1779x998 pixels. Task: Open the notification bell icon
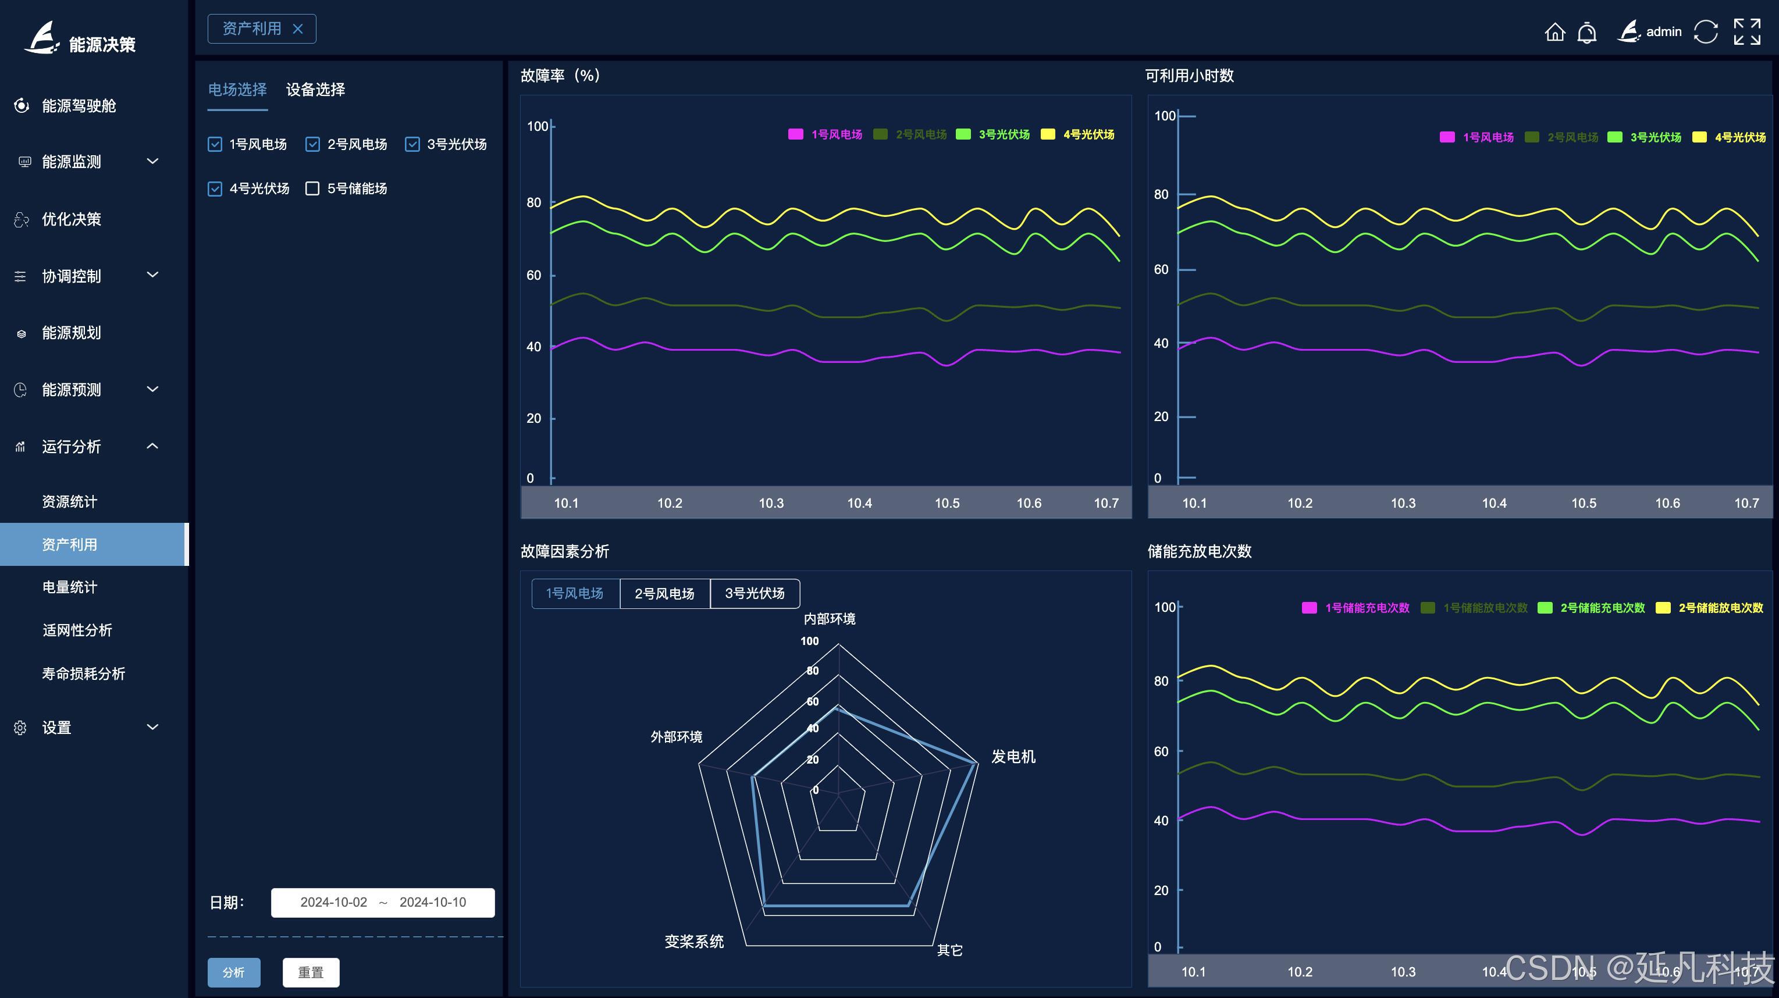coord(1587,32)
